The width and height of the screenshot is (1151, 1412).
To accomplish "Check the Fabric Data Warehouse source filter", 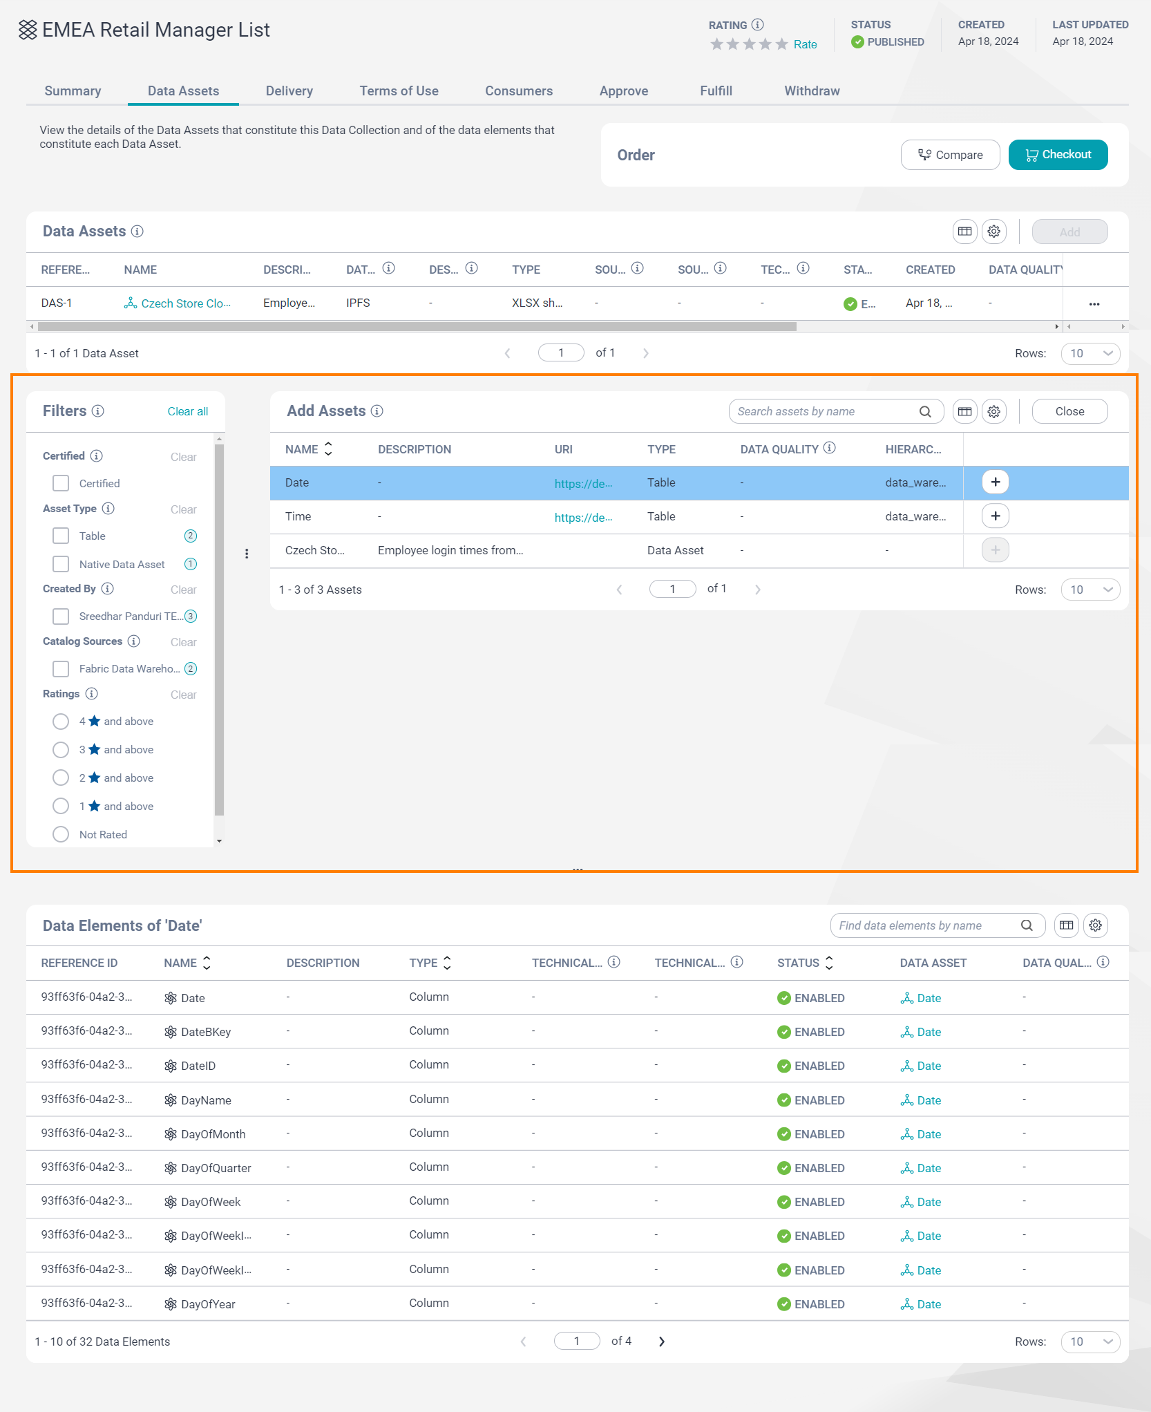I will click(x=61, y=668).
